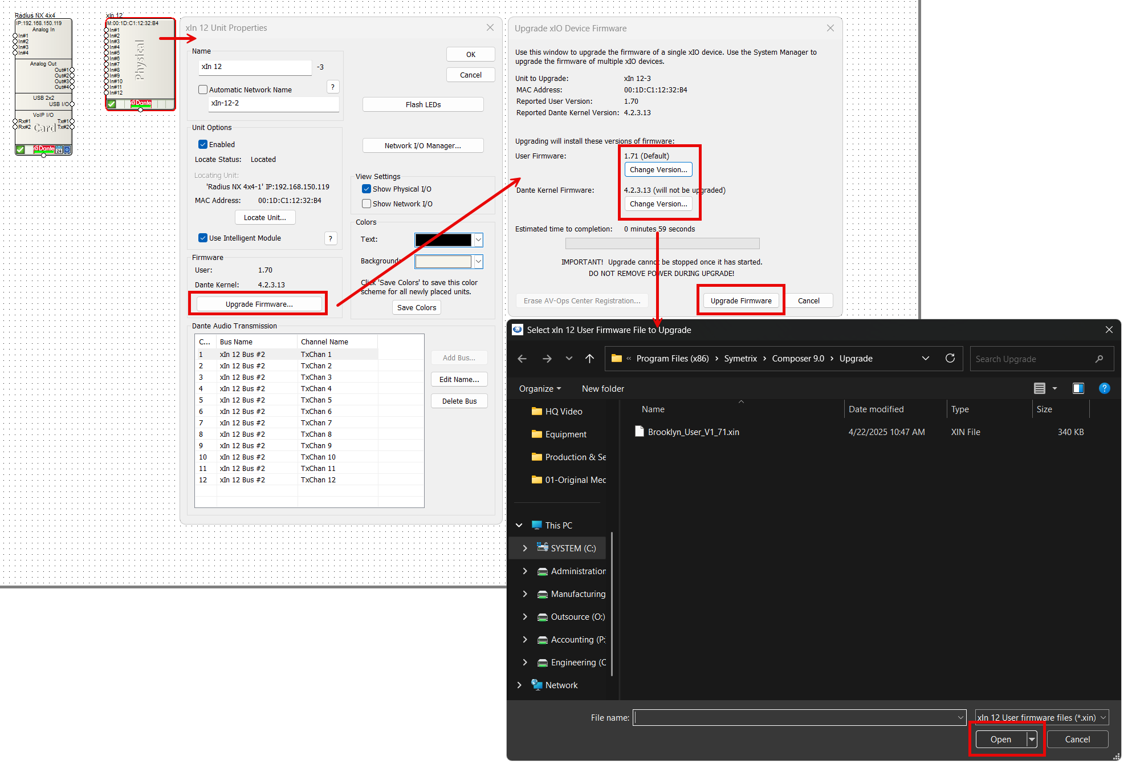Collapse the This PC tree node
Image resolution: width=1136 pixels, height=776 pixels.
pos(519,525)
